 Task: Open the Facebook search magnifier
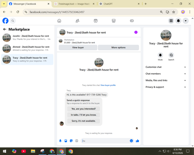tap(13, 21)
